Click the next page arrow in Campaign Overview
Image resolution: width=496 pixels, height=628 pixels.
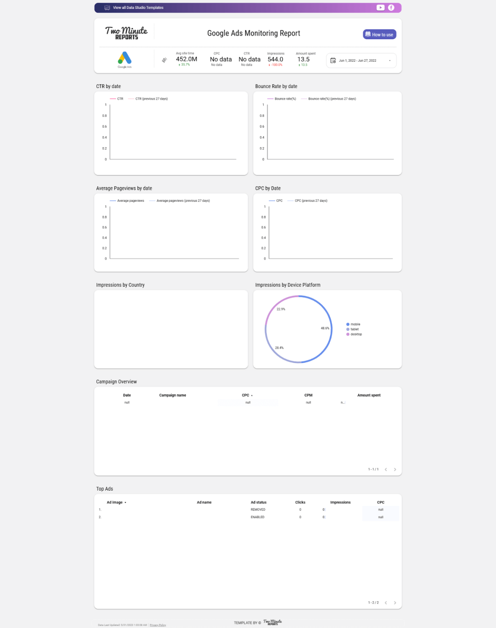[395, 469]
